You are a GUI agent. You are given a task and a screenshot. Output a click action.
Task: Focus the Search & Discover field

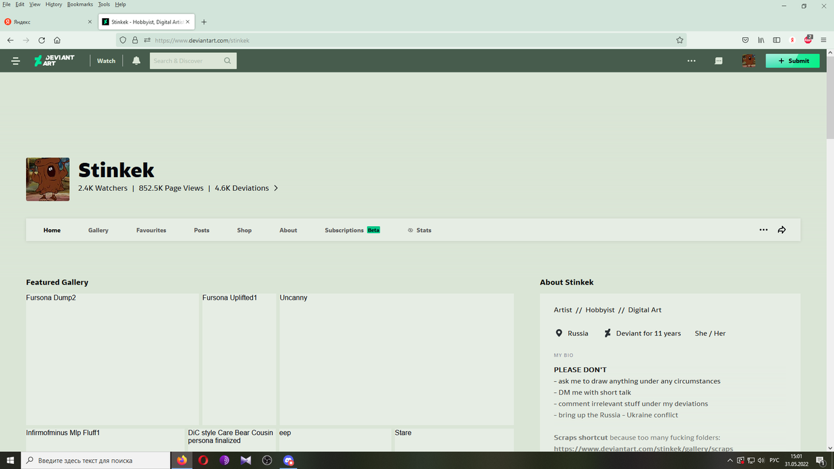tap(193, 61)
